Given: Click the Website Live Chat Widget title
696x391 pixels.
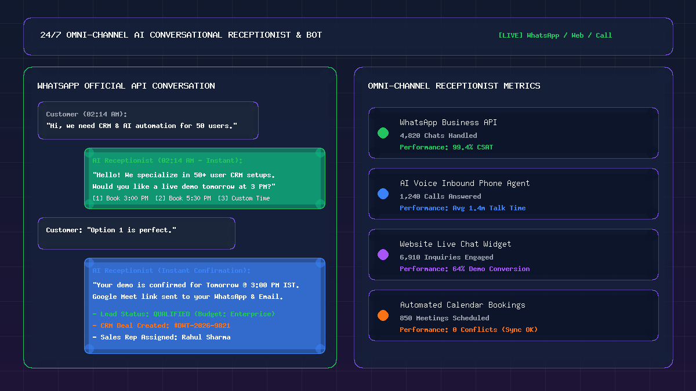Looking at the screenshot, I should (455, 244).
